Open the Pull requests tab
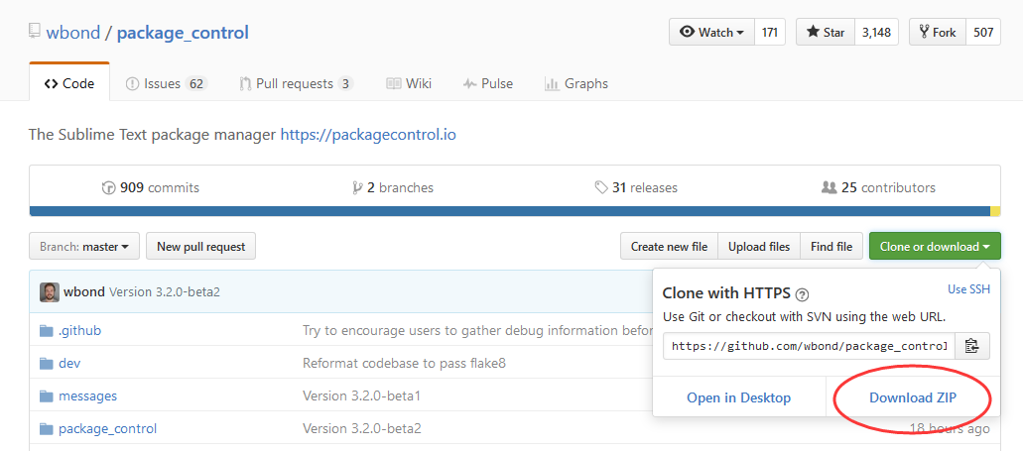This screenshot has width=1023, height=451. 297,83
